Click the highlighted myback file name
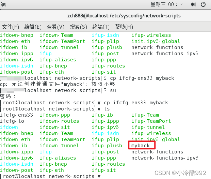Screen dimensions: 211x179 (141, 146)
